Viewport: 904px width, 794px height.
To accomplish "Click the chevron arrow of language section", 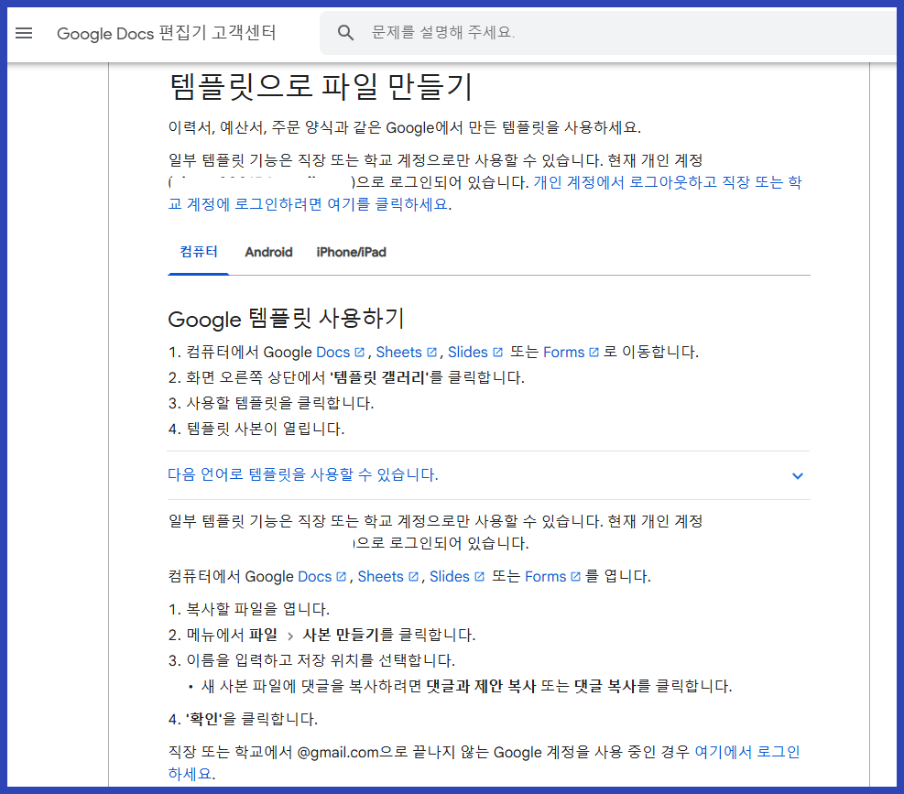I will (x=798, y=475).
